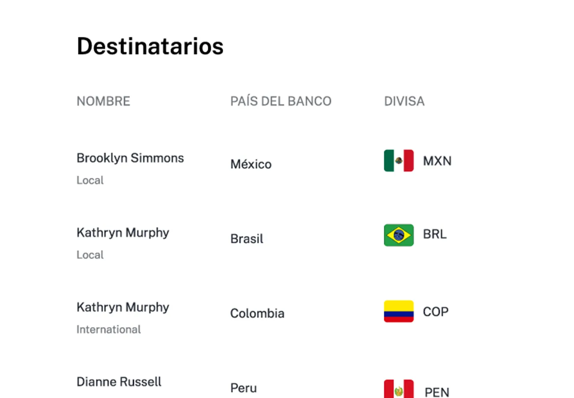Screen dimensions: 574x398
Task: Select the MXN currency label
Action: [437, 161]
